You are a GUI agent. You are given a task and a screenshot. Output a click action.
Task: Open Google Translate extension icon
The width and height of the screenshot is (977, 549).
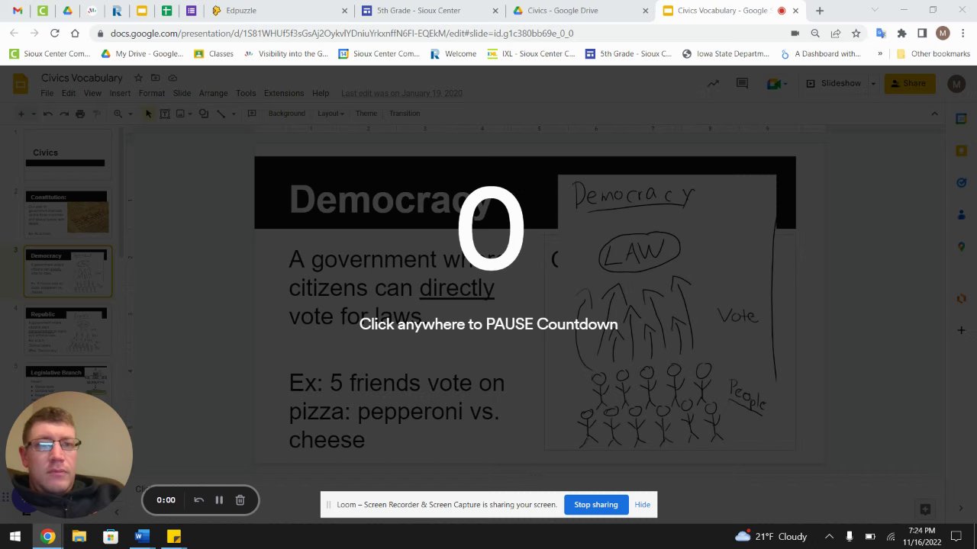(881, 34)
